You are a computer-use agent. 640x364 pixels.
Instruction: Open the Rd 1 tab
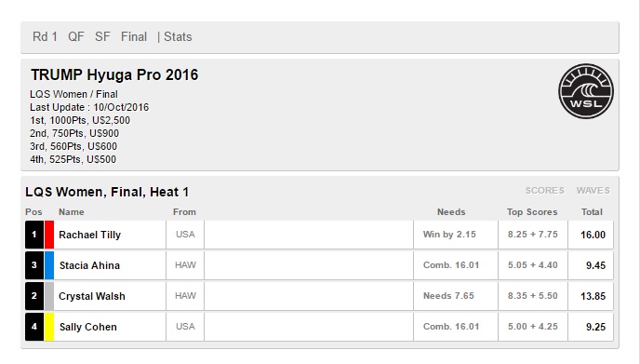pyautogui.click(x=45, y=36)
